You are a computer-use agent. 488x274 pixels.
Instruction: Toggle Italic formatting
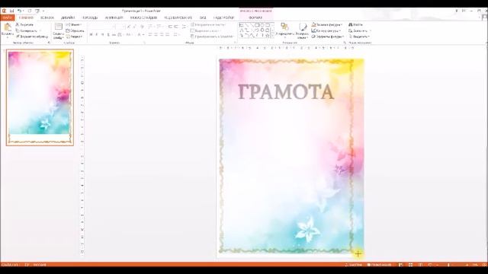(x=97, y=34)
